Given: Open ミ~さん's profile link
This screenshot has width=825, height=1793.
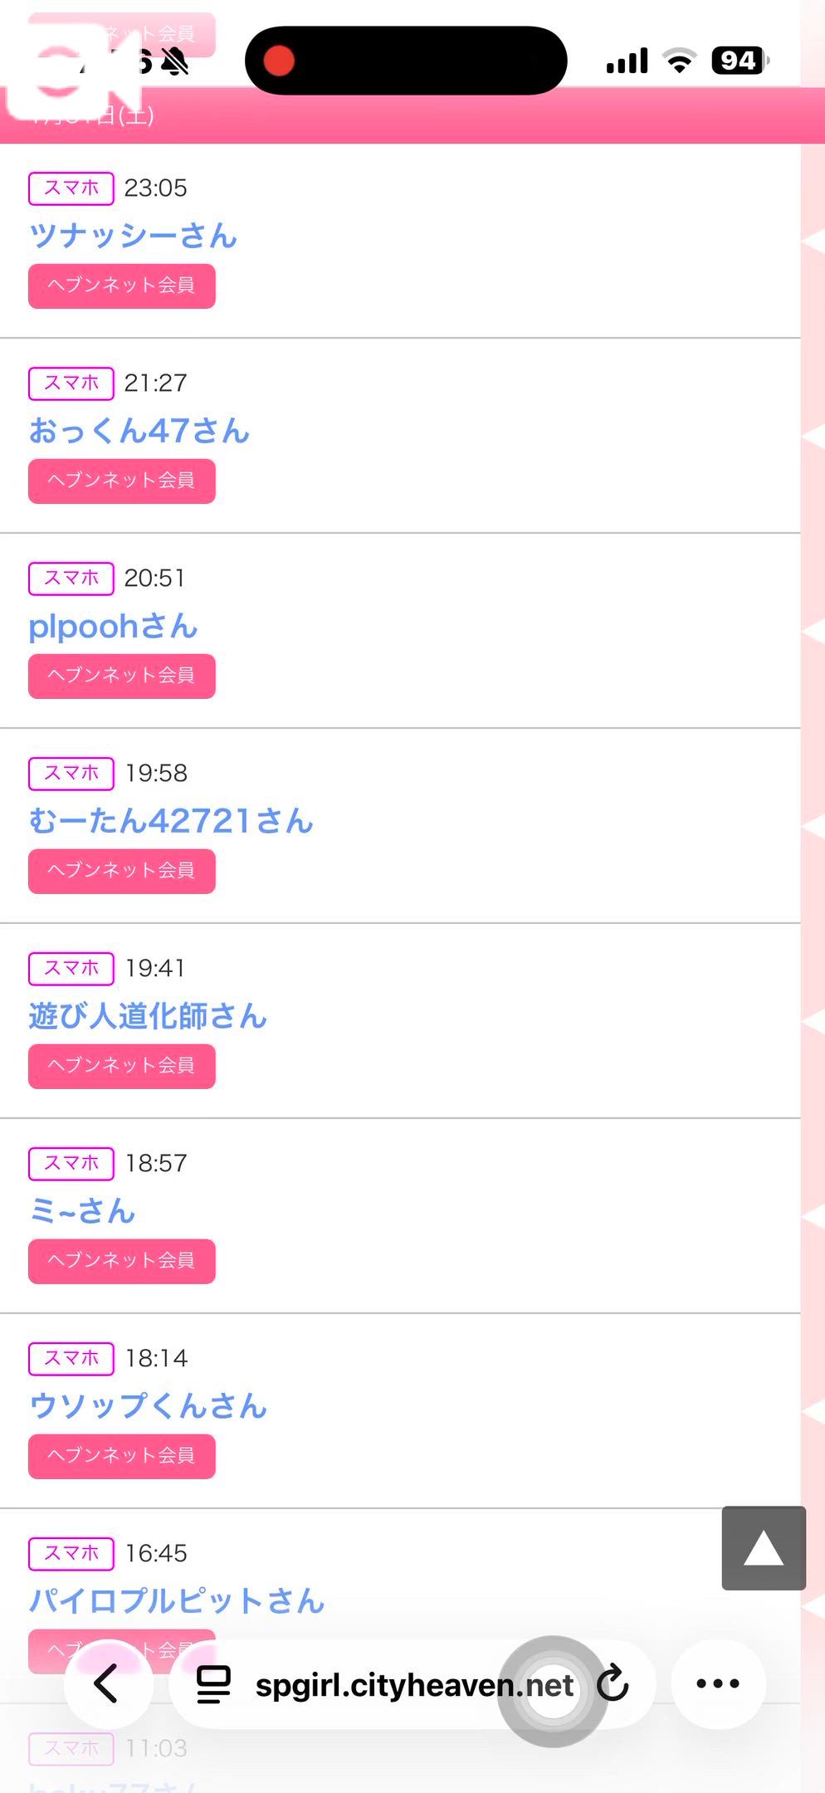Looking at the screenshot, I should pyautogui.click(x=82, y=1211).
